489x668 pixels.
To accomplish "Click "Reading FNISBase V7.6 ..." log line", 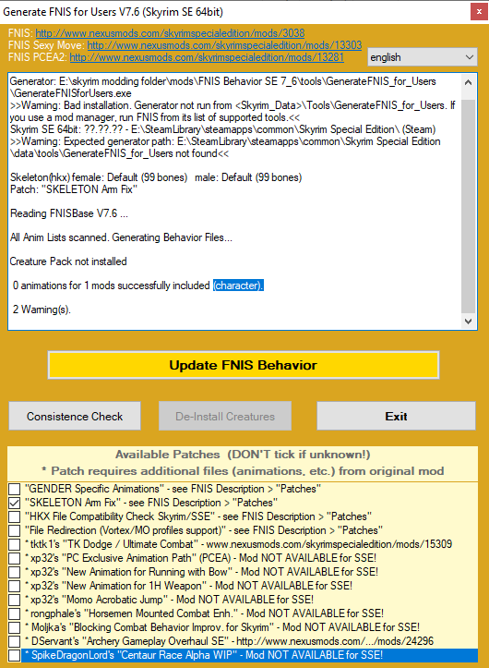I will tap(69, 213).
